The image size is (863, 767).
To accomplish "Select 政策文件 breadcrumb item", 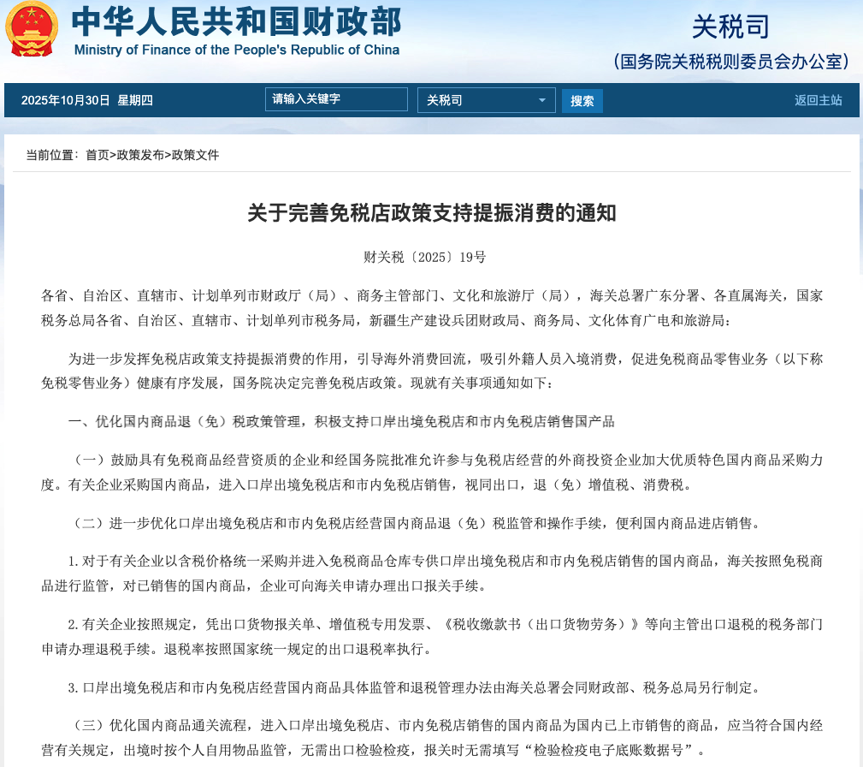I will pos(195,155).
